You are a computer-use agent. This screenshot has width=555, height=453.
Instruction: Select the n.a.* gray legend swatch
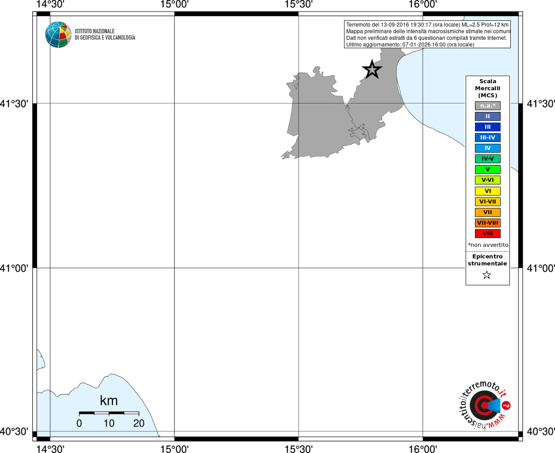pyautogui.click(x=488, y=106)
